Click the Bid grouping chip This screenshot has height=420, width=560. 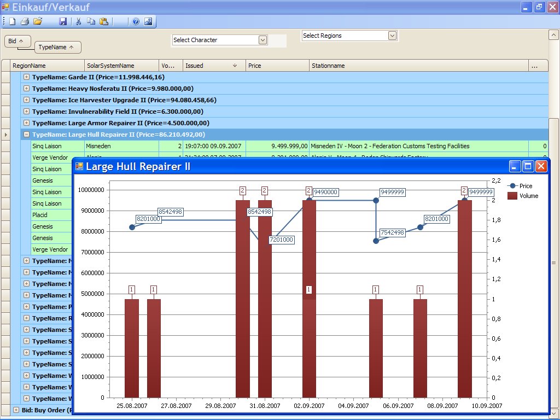pos(15,41)
